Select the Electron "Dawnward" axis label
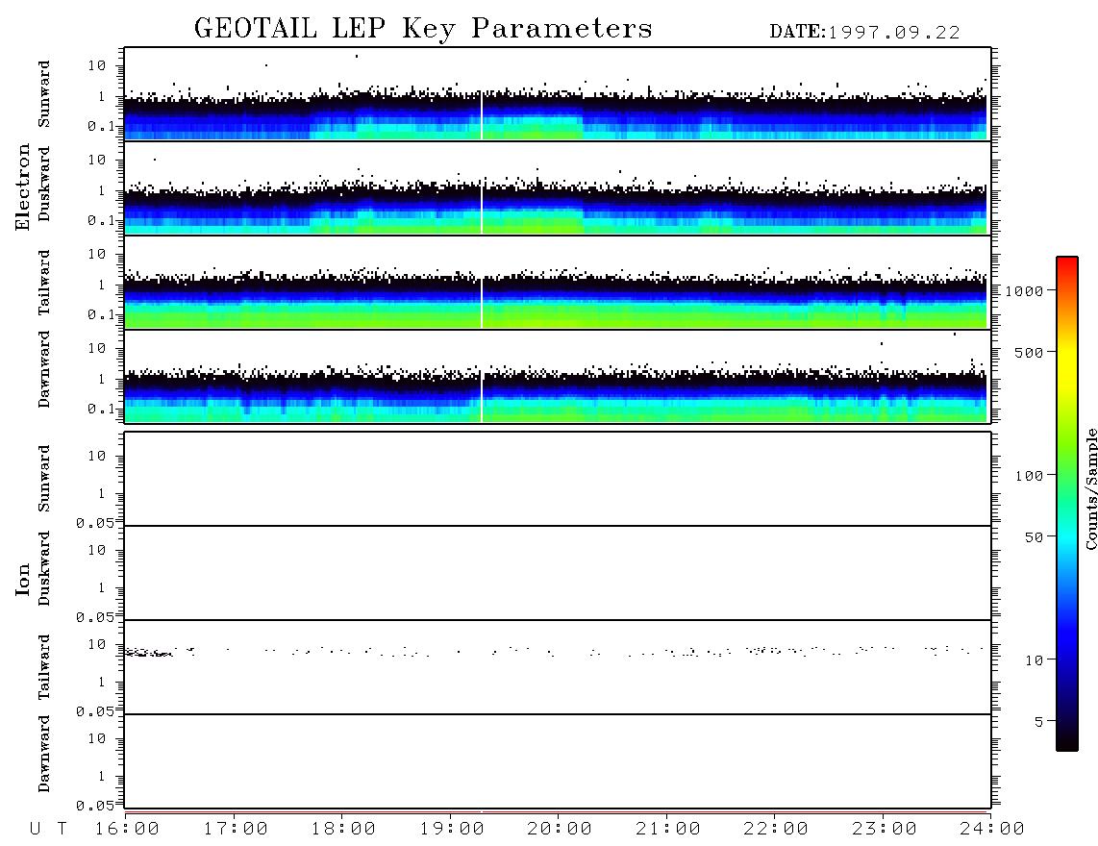1098x846 pixels. (43, 369)
